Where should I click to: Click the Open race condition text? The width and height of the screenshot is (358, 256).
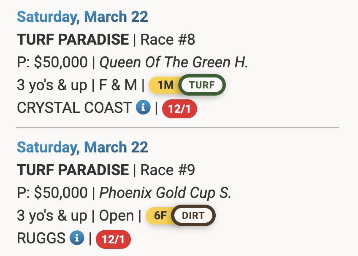coord(116,216)
